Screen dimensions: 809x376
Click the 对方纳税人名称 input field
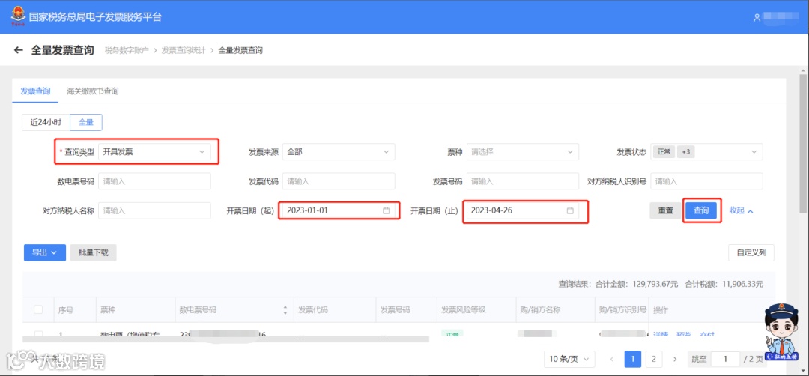(155, 210)
